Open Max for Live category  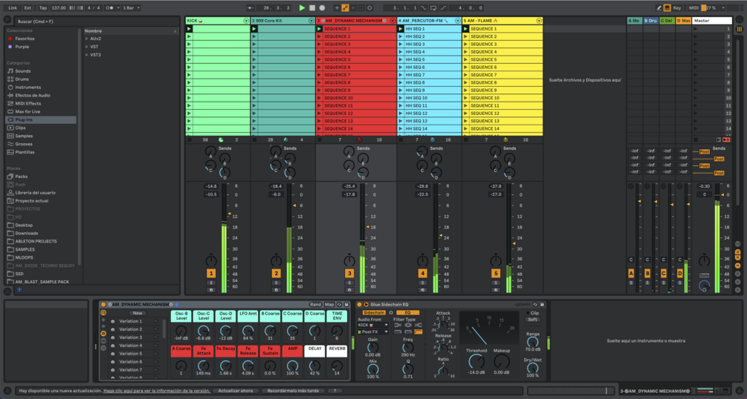point(28,111)
